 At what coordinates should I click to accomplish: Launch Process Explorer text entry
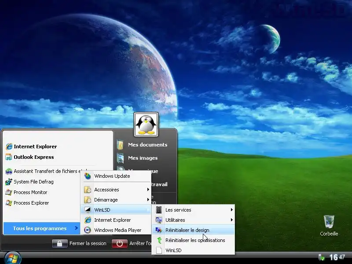pyautogui.click(x=31, y=203)
